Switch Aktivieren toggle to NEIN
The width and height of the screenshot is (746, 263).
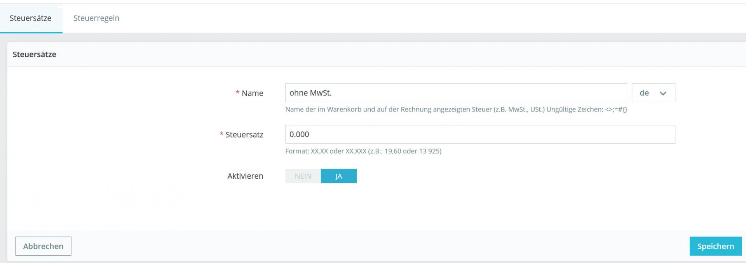pyautogui.click(x=303, y=176)
